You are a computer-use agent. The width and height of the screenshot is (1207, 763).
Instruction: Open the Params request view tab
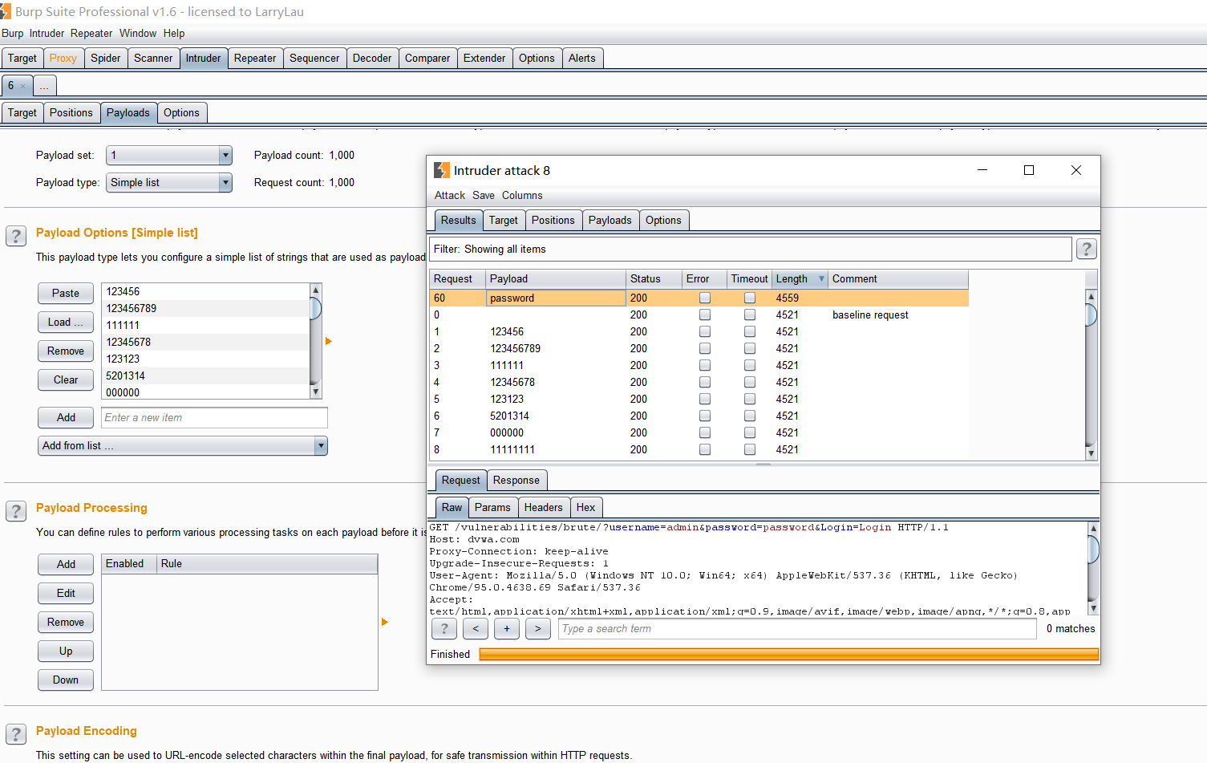(x=492, y=508)
